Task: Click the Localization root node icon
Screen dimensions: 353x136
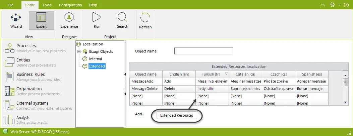Action: coord(78,44)
